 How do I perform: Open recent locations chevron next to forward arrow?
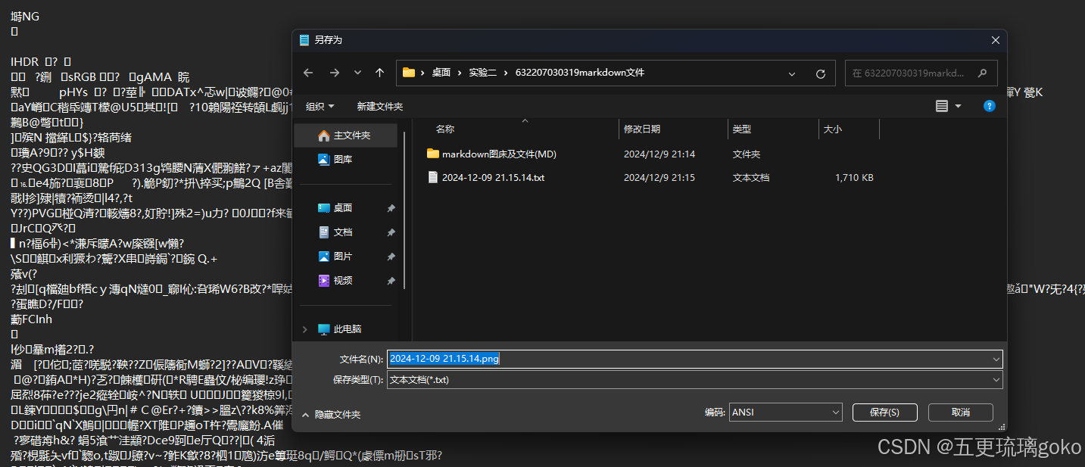[x=357, y=73]
